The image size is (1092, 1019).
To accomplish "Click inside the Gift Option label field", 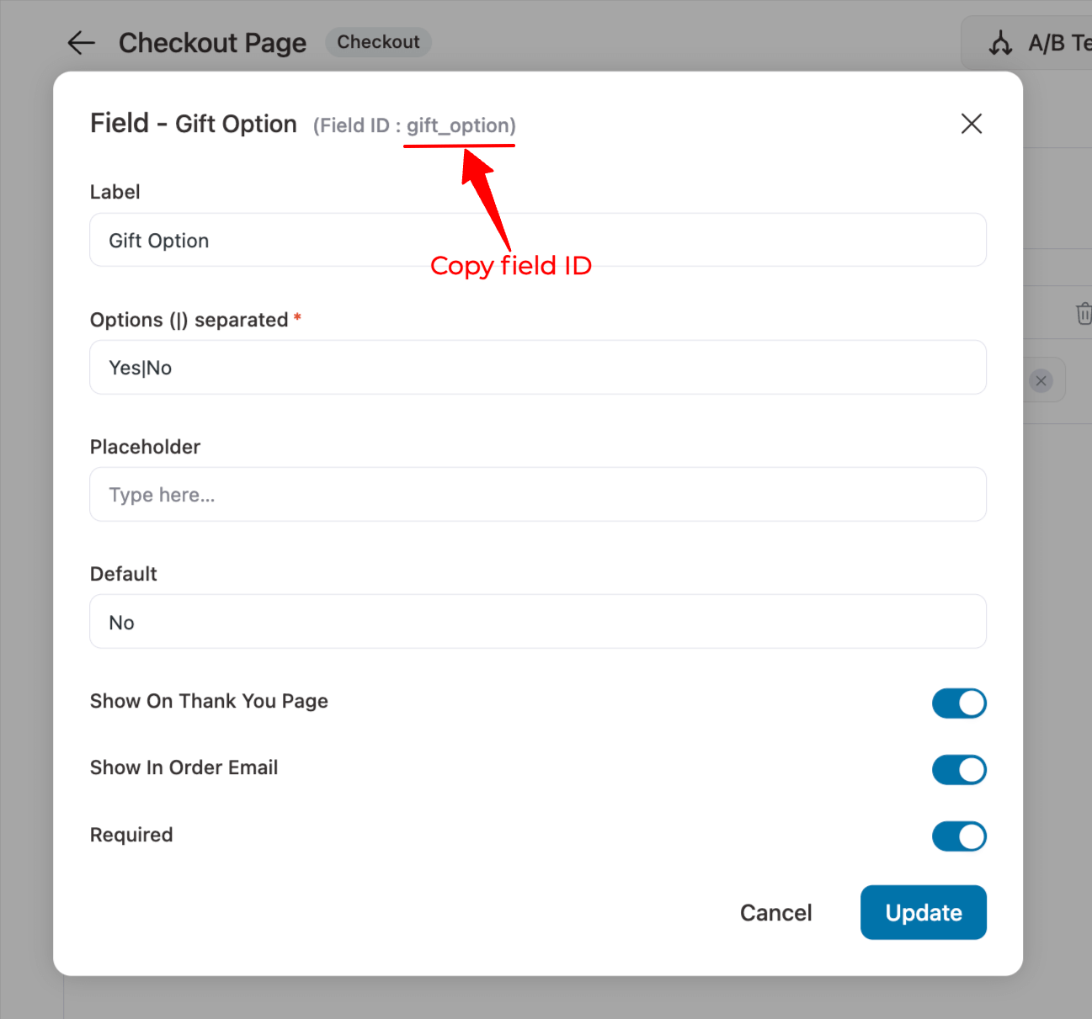I will 537,240.
